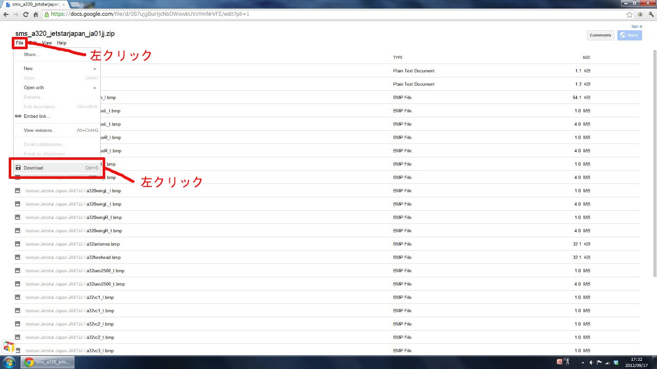
Task: Click the sms_a320_jetstarjapan_ja01jj.zip title
Action: pyautogui.click(x=65, y=34)
